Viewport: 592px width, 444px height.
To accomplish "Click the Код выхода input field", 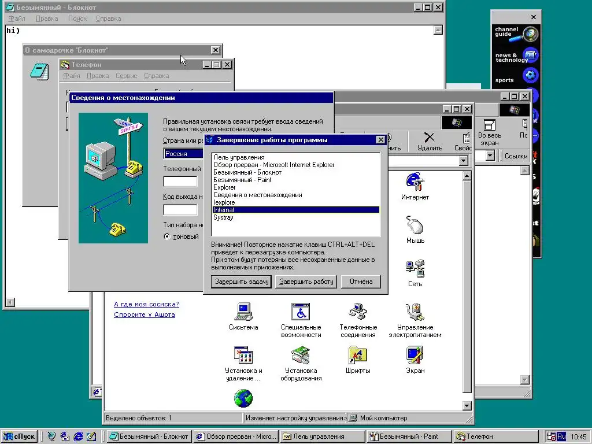I will tap(180, 209).
